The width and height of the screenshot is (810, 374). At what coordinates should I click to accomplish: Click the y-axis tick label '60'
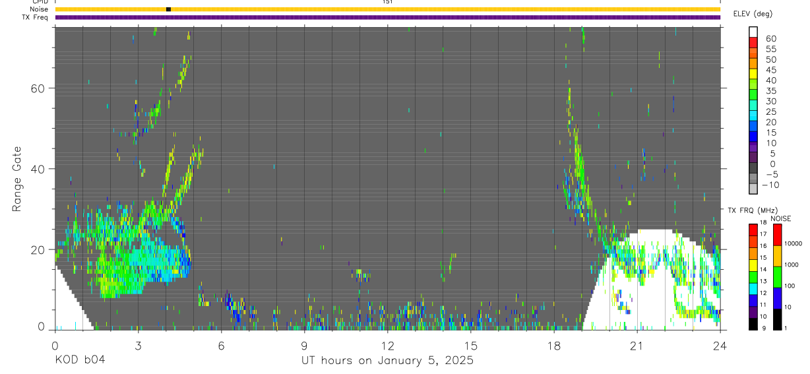tap(37, 88)
